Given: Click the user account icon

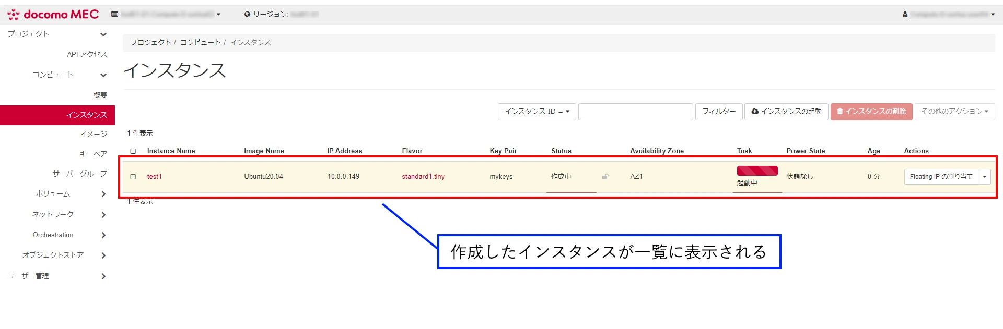Looking at the screenshot, I should coord(905,15).
